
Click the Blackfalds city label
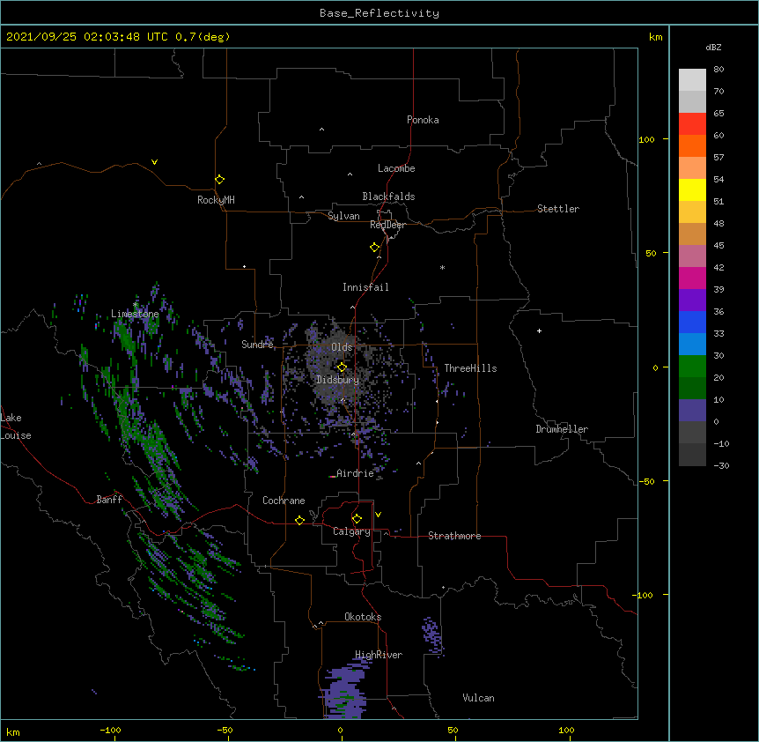point(388,197)
